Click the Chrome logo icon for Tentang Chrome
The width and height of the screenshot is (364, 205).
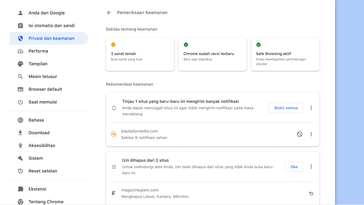20,202
